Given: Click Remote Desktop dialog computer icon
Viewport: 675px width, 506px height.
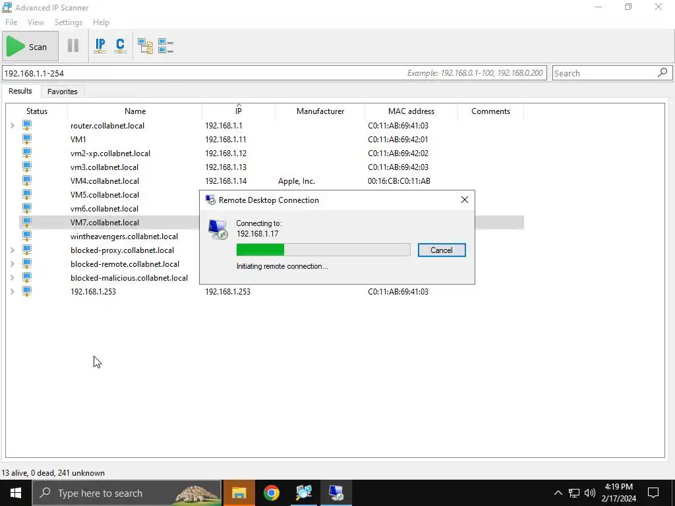Looking at the screenshot, I should 218,229.
